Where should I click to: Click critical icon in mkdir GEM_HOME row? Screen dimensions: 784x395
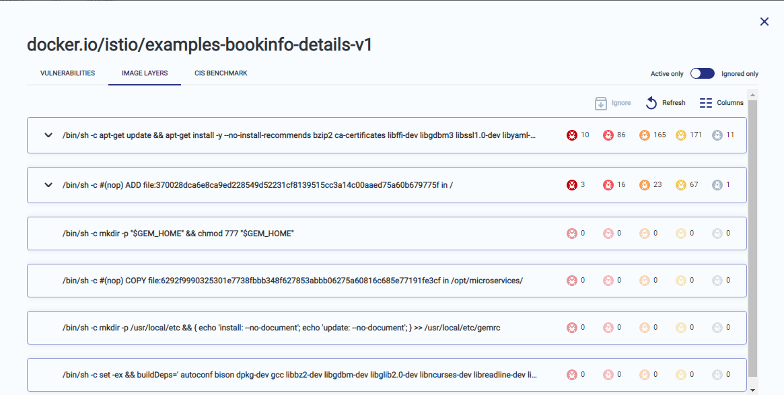(x=571, y=234)
